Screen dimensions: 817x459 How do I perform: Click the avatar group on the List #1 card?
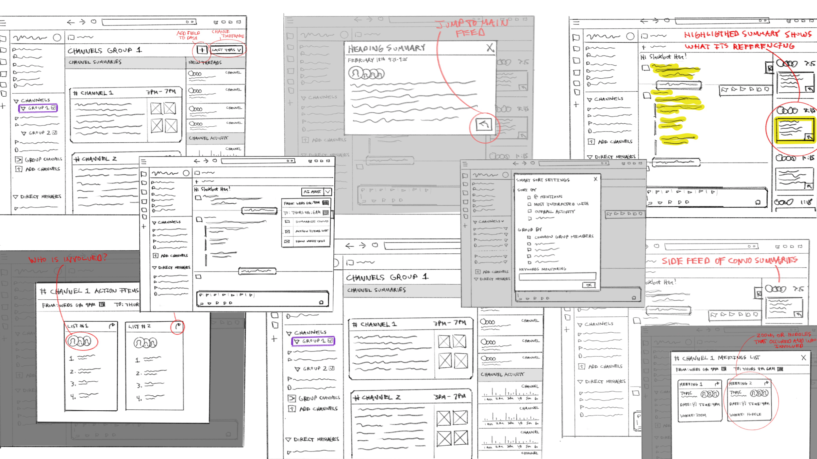tap(79, 341)
